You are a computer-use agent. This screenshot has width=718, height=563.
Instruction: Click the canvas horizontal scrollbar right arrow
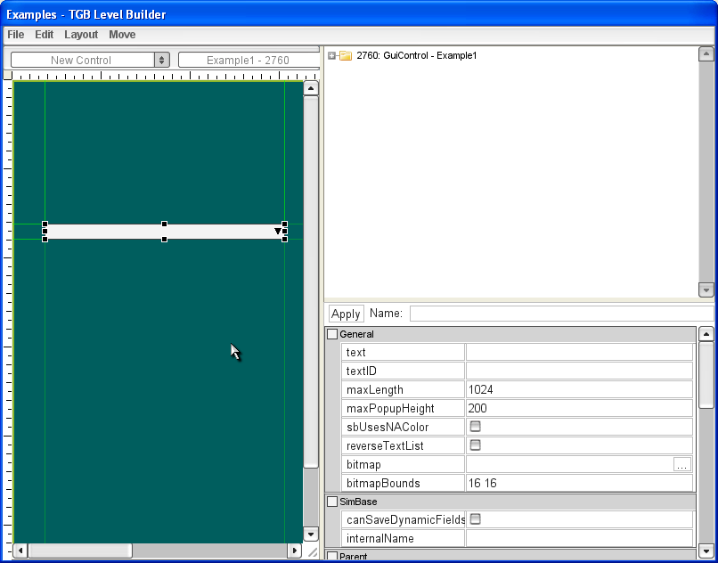(295, 551)
